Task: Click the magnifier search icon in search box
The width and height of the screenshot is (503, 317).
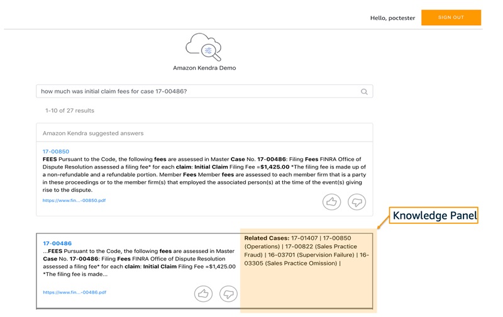Action: [364, 92]
